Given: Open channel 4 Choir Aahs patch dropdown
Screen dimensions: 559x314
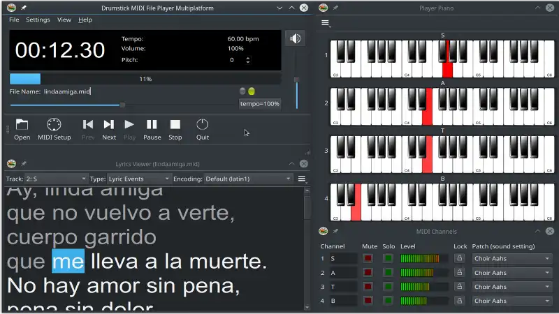Looking at the screenshot, I should pos(512,301).
